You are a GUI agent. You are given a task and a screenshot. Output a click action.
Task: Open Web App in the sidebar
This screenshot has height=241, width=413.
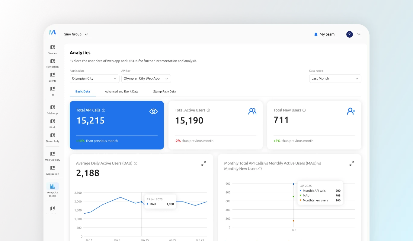click(53, 110)
